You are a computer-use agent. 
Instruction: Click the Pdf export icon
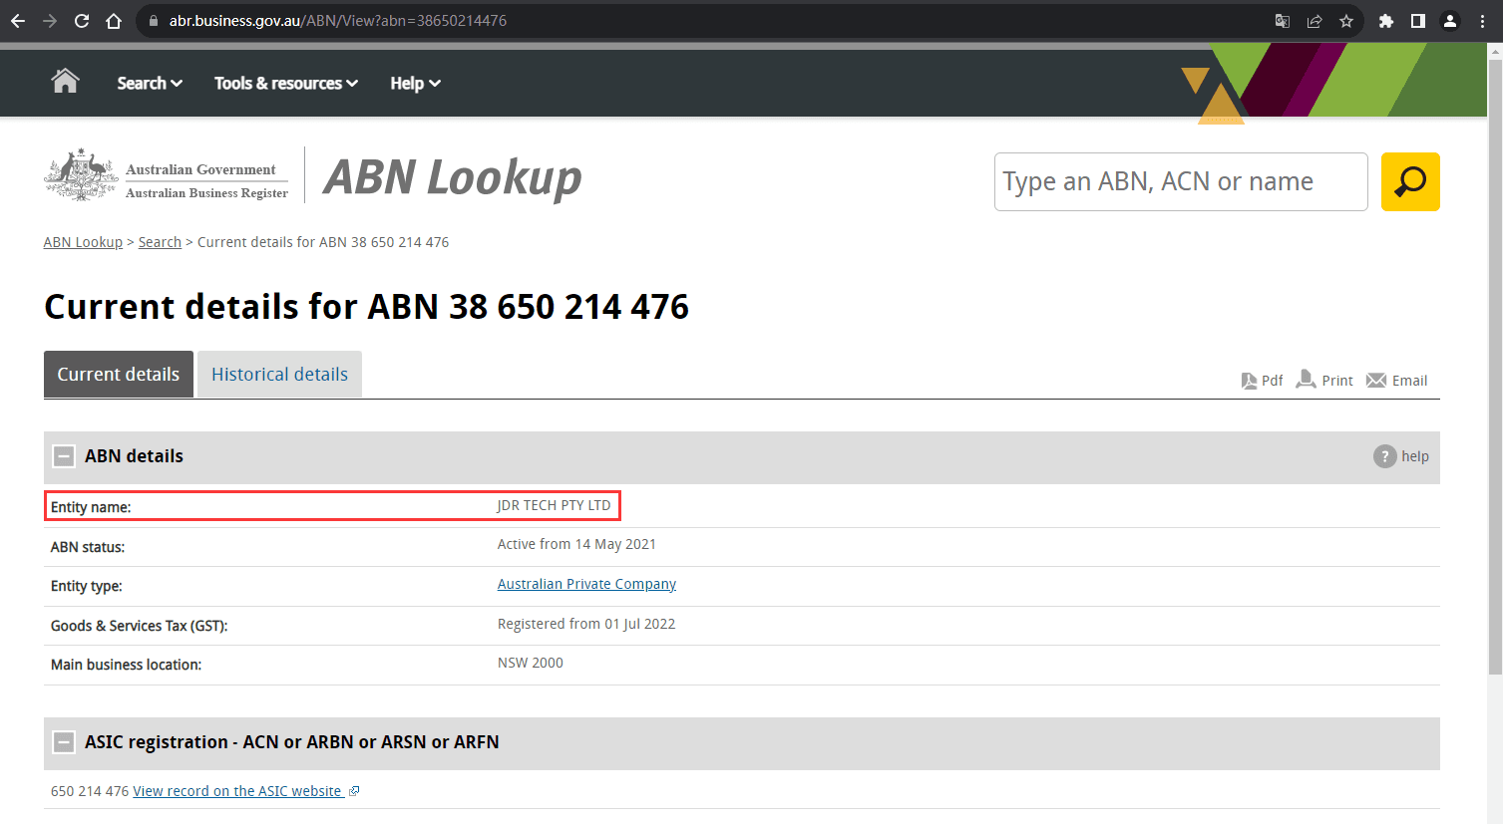(1249, 381)
